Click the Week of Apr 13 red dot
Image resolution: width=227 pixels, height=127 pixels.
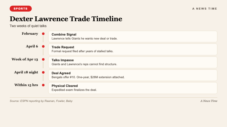click(x=43, y=60)
